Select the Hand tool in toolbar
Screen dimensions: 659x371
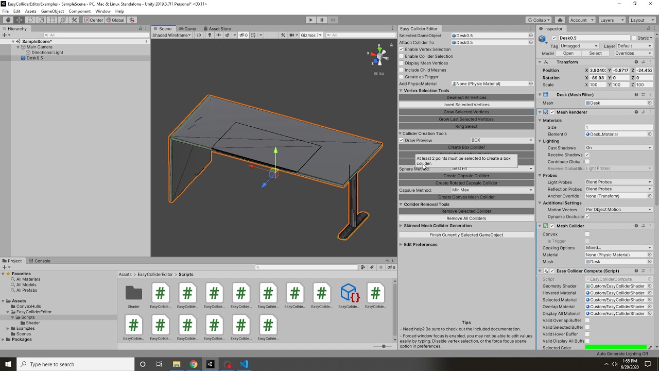tap(8, 20)
